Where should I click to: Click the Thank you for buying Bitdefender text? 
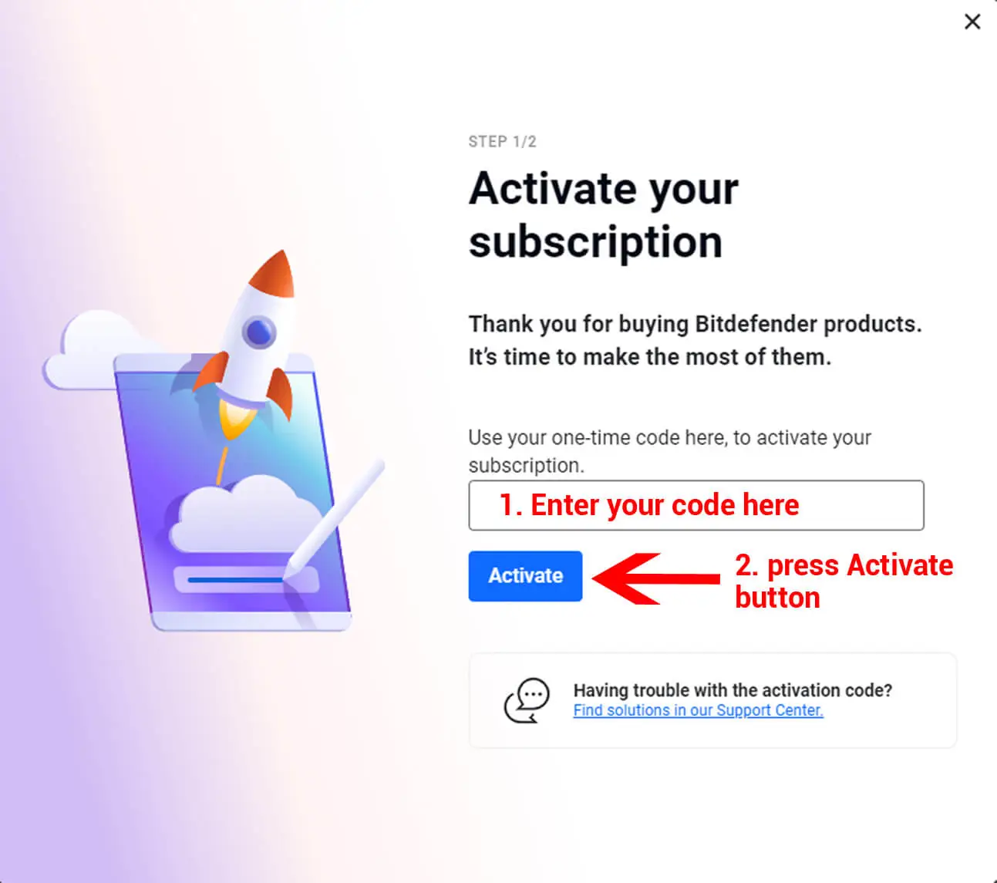(695, 340)
